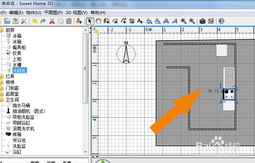Select the sink cabinet above the cooker
Screen dimensions: 255x163
pos(229,78)
